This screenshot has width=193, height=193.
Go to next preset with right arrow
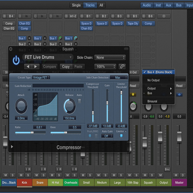click(x=36, y=67)
